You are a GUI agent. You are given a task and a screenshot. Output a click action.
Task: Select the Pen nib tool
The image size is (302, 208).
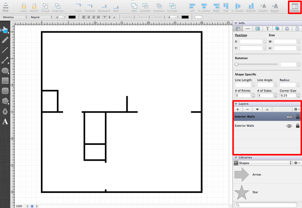(x=5, y=112)
